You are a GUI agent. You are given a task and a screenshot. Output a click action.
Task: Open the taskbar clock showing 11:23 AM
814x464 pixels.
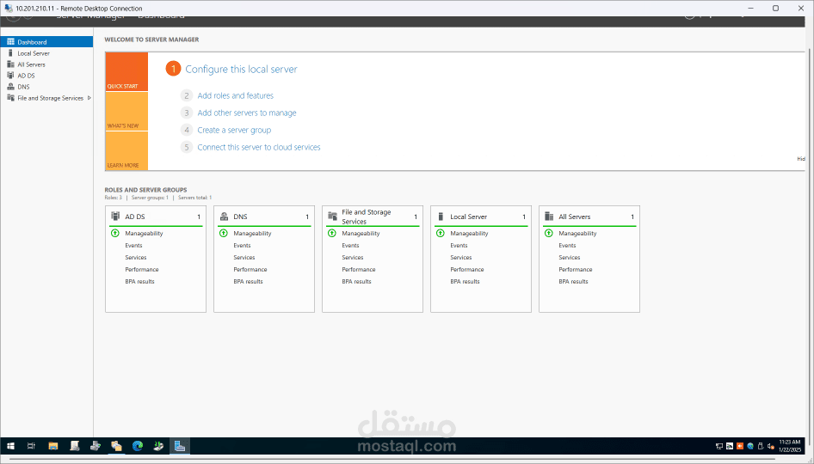790,446
